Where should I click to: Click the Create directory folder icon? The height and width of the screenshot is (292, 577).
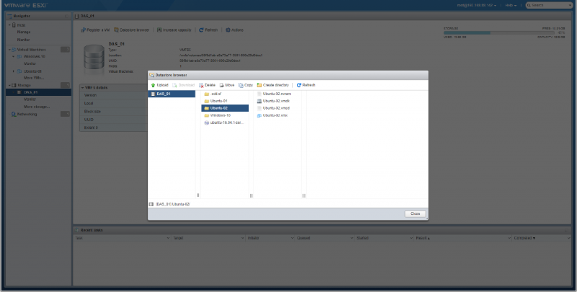click(x=260, y=85)
